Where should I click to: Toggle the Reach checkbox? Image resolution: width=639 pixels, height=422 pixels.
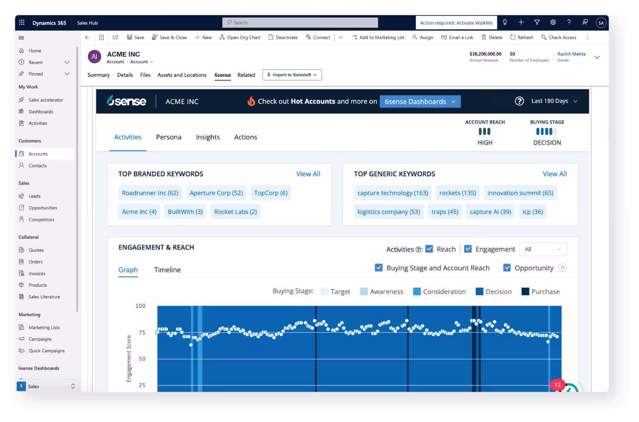[429, 249]
